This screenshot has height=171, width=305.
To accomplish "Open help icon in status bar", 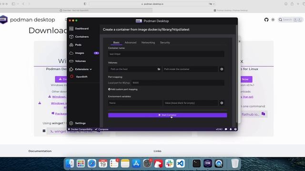I will (235, 129).
